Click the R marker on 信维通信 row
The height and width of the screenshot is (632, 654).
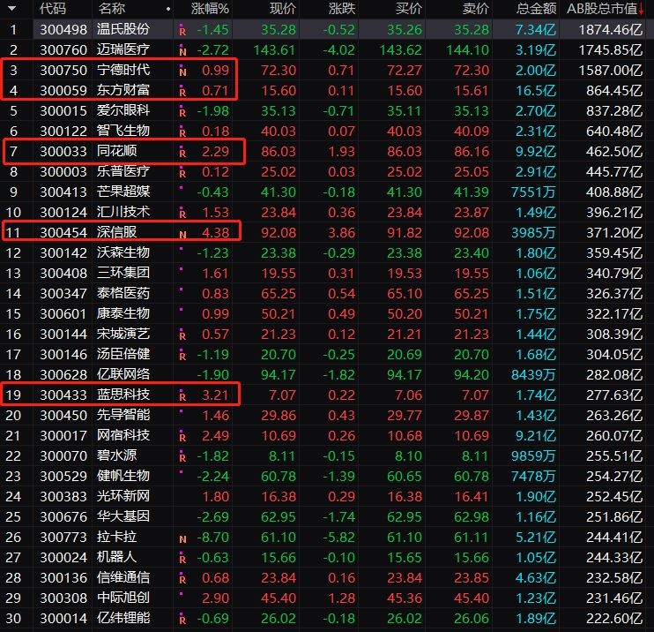click(x=182, y=580)
